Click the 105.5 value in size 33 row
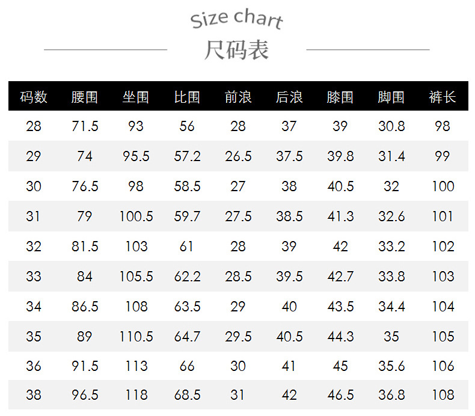Screen dimensions: 475x416 [x=136, y=277]
